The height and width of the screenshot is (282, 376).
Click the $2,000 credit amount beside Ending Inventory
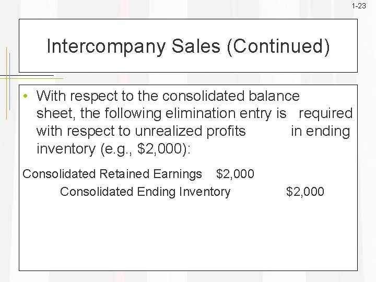coord(305,192)
